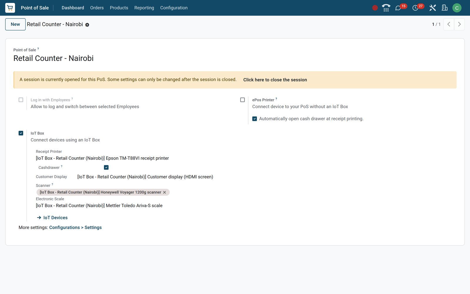Open the actions gear next to record name
This screenshot has width=470, height=294.
coord(87,25)
